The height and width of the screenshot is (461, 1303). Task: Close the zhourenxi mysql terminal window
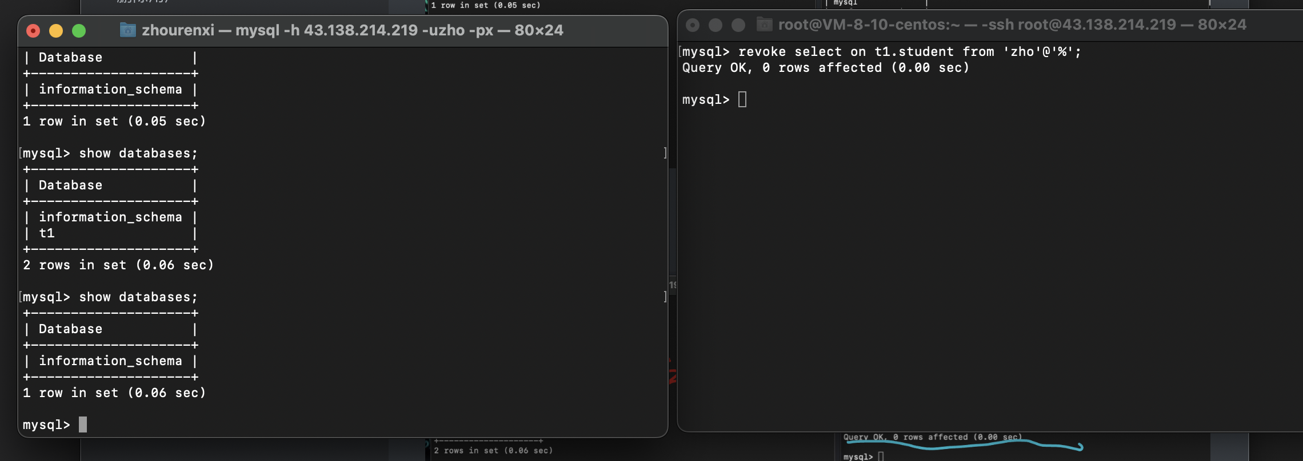click(33, 31)
